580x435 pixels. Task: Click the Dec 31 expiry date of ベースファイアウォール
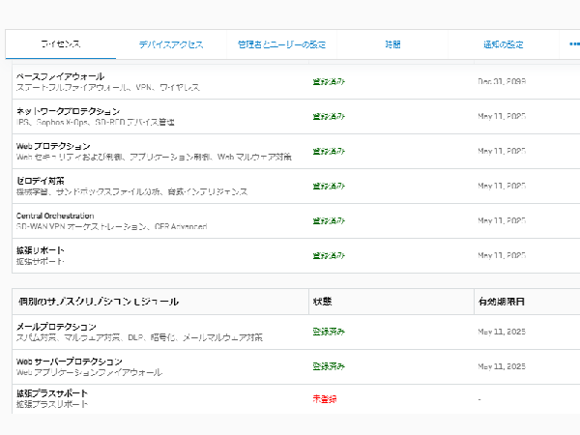click(x=502, y=81)
